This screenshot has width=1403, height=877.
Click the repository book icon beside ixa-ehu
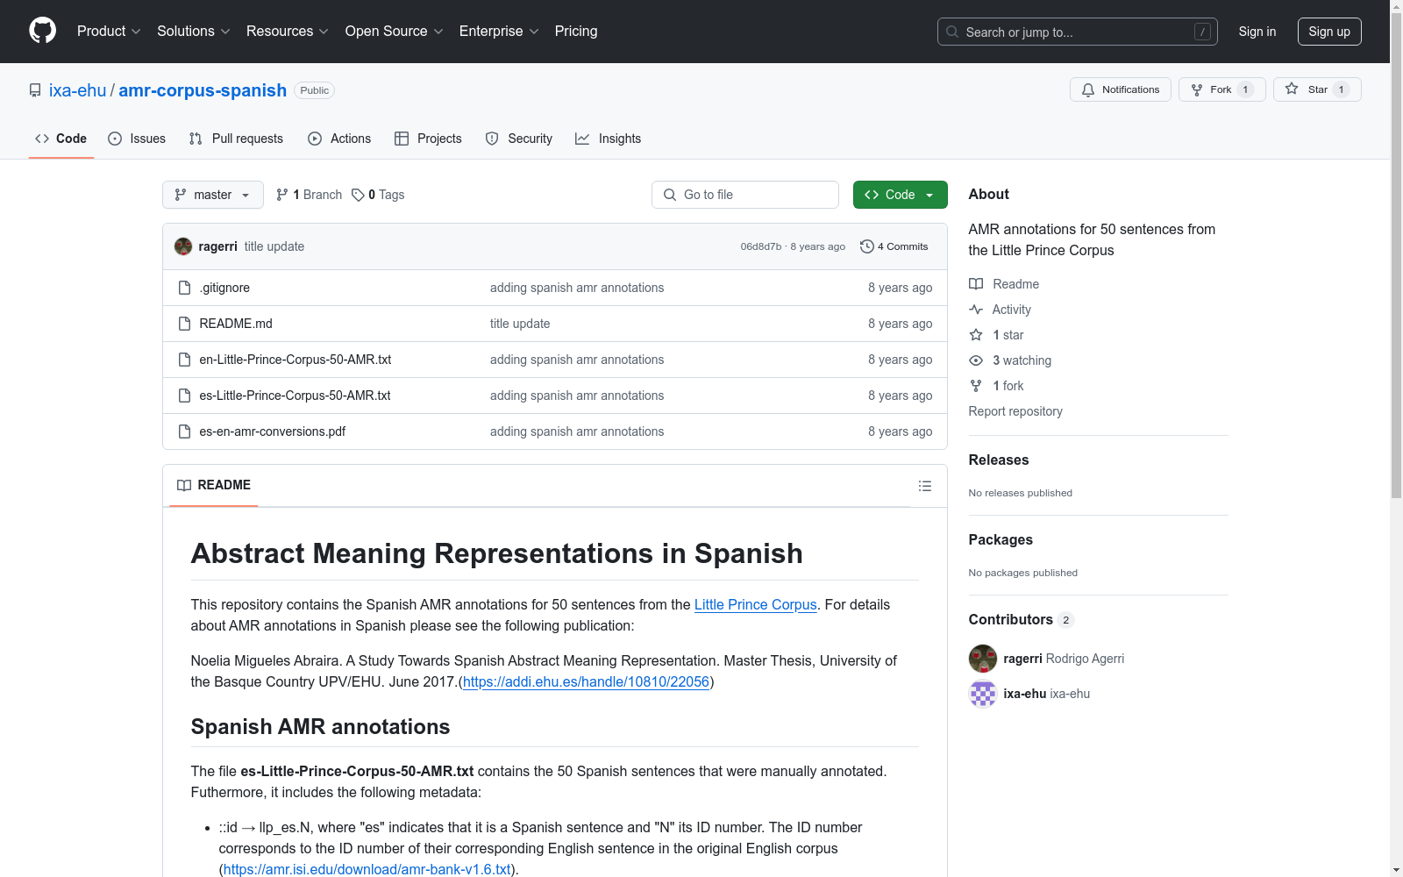click(x=35, y=90)
